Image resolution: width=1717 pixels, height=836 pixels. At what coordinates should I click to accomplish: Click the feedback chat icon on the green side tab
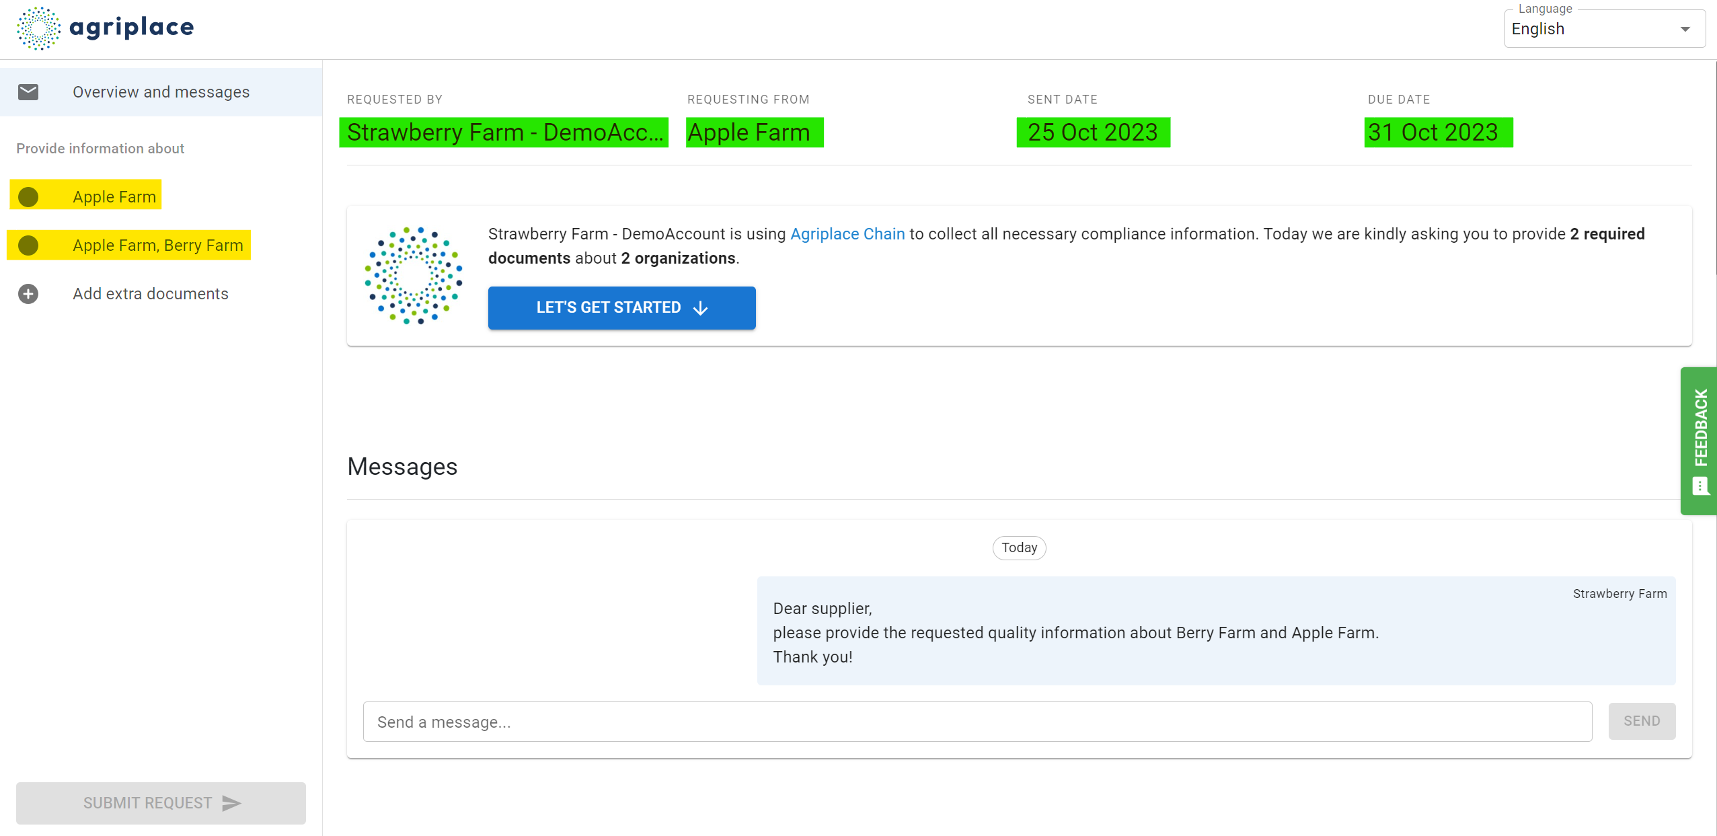(x=1700, y=486)
